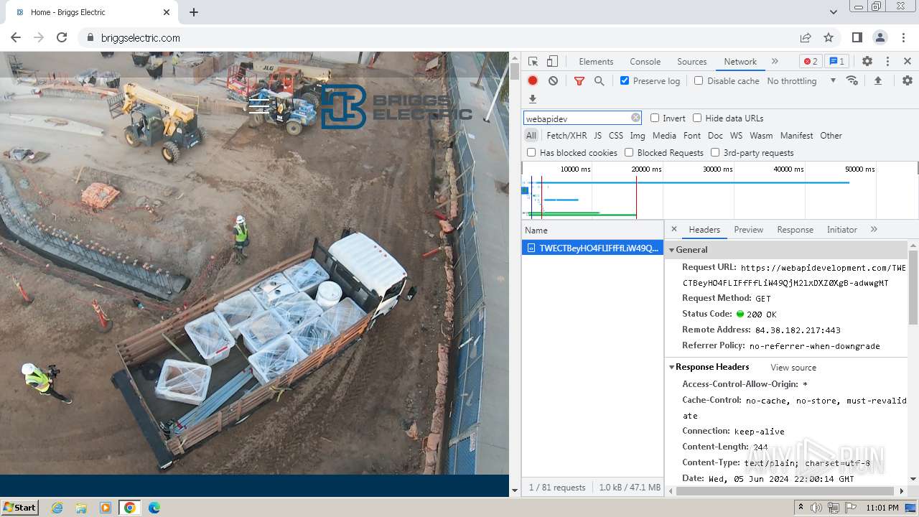The height and width of the screenshot is (517, 919).
Task: Uncheck Preserve log checkbox
Action: point(625,80)
